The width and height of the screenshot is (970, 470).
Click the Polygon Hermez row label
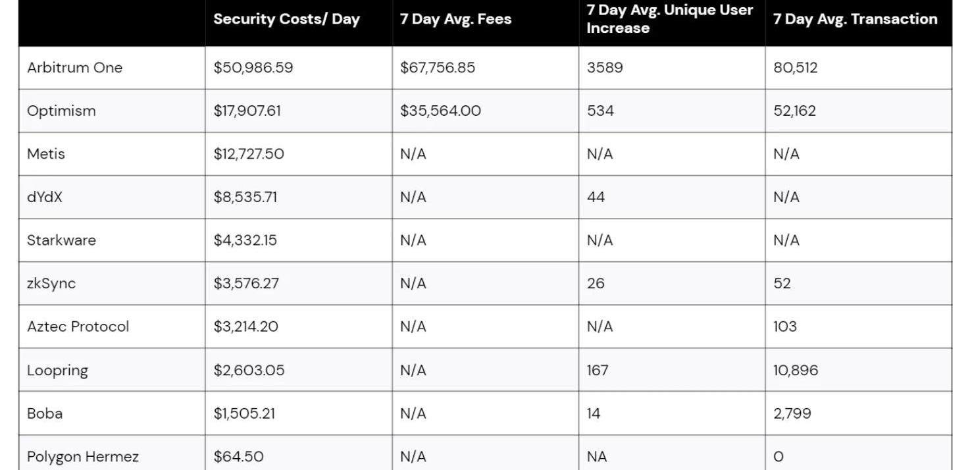click(83, 457)
